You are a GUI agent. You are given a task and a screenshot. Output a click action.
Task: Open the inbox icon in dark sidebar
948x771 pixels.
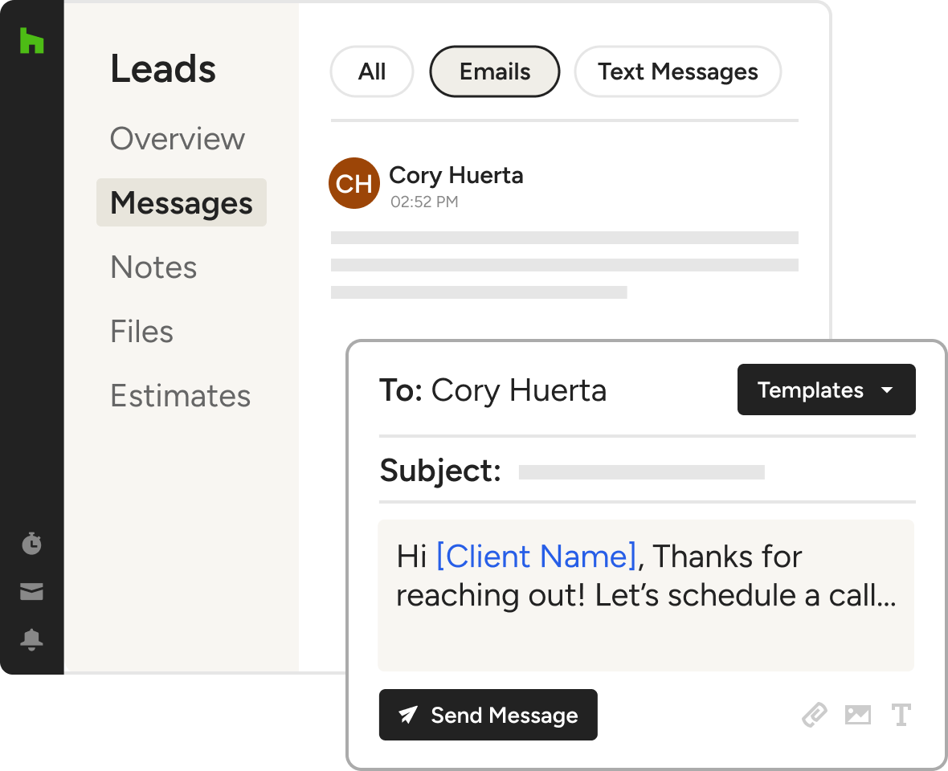click(x=31, y=592)
